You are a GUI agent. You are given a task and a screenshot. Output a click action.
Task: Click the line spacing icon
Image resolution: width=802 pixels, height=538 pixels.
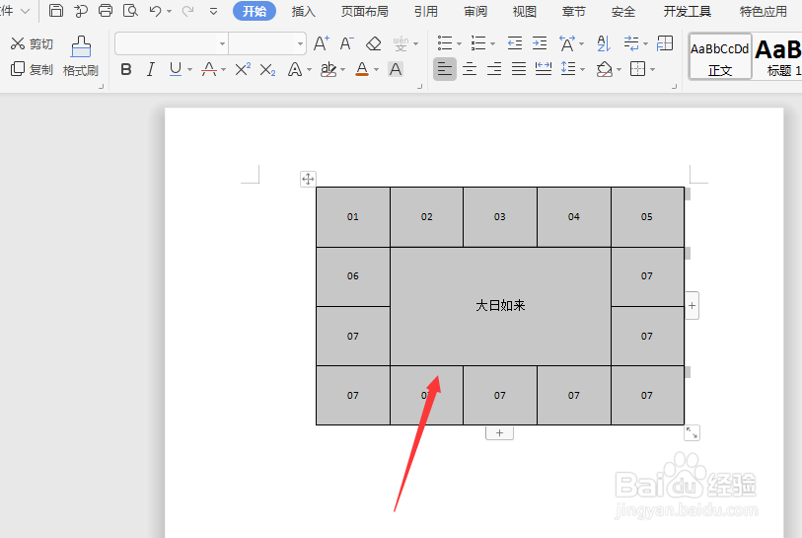point(568,69)
